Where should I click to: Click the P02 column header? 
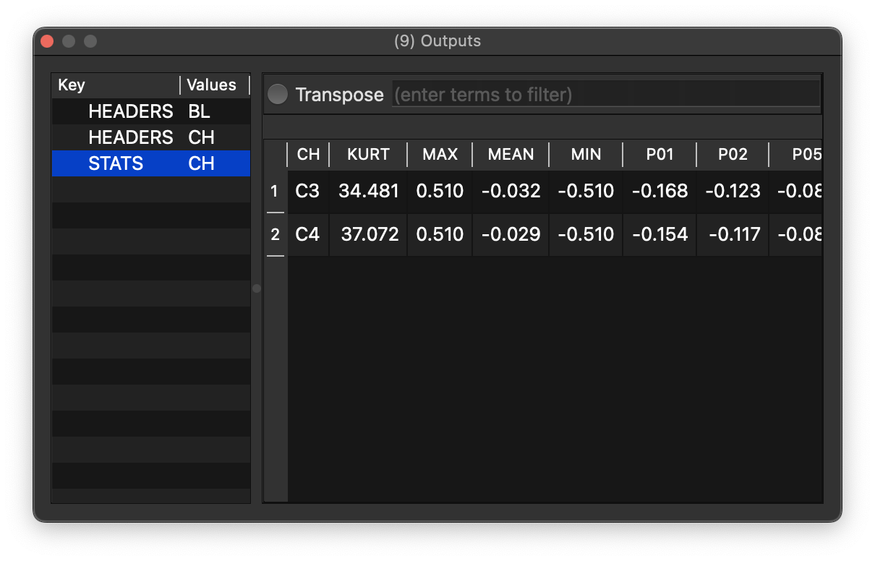point(733,154)
